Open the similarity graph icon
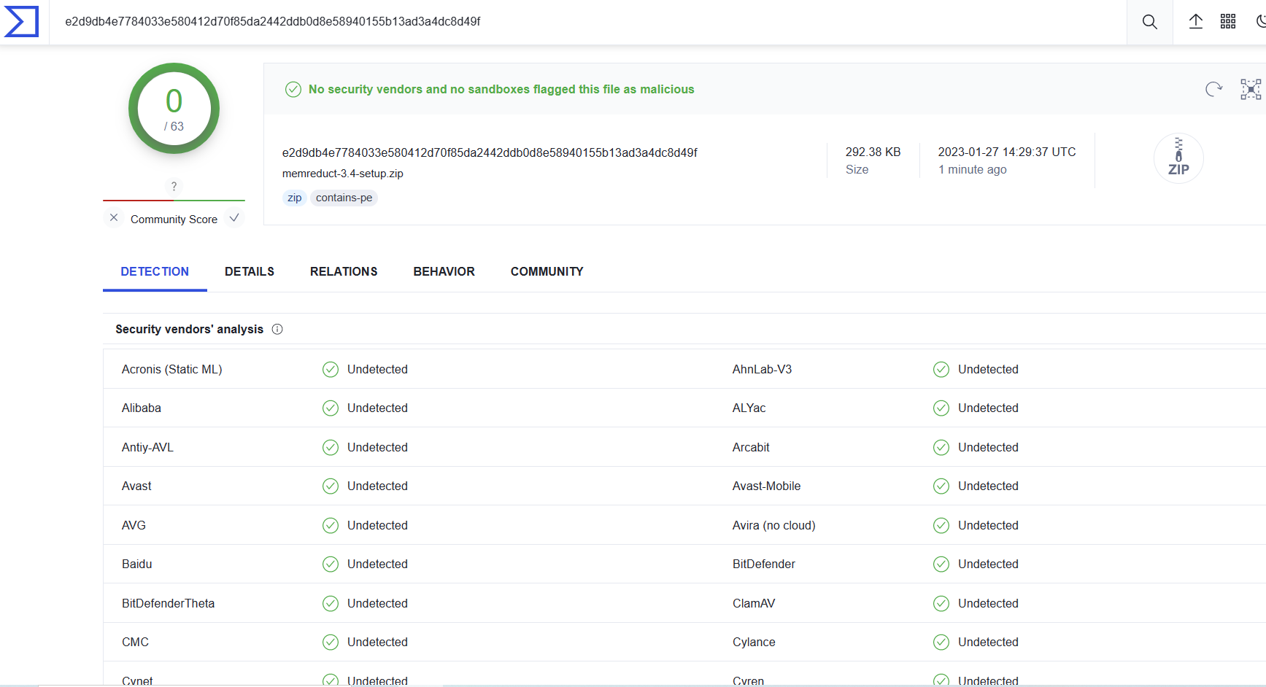Image resolution: width=1266 pixels, height=687 pixels. pos(1250,89)
